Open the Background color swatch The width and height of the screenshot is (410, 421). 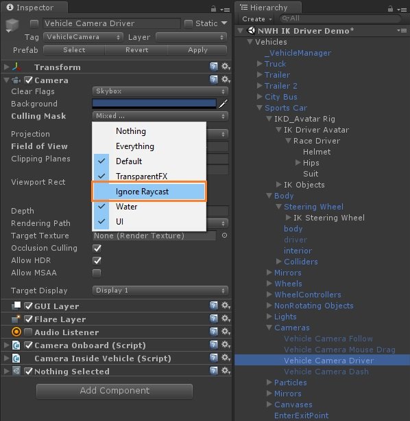154,104
